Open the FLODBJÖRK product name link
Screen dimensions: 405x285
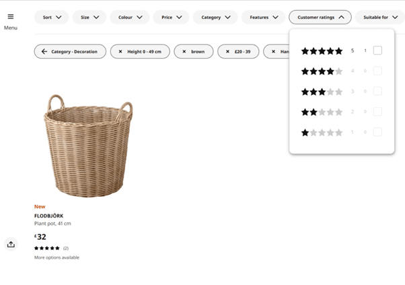coord(48,216)
